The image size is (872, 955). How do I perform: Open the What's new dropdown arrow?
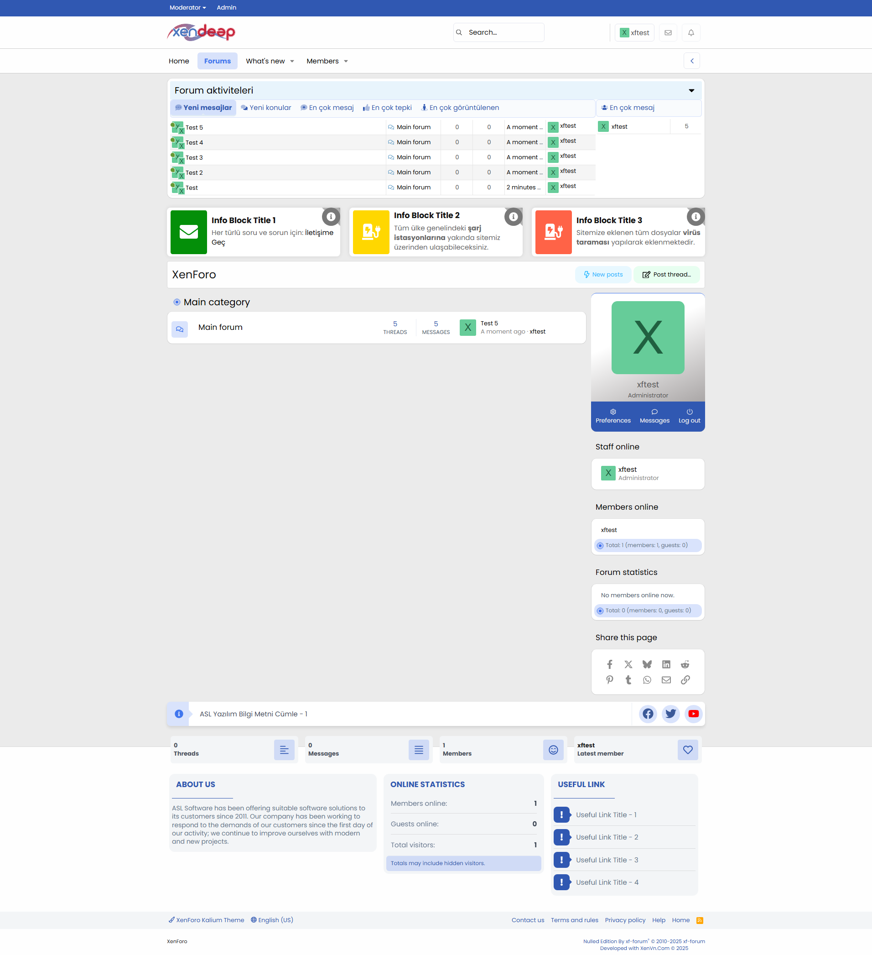click(x=292, y=62)
